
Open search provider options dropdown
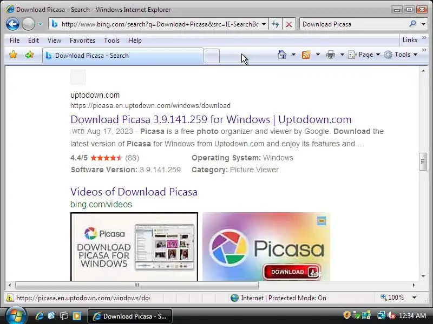click(423, 24)
